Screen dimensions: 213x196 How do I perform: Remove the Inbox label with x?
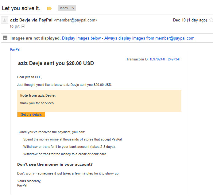73,8
